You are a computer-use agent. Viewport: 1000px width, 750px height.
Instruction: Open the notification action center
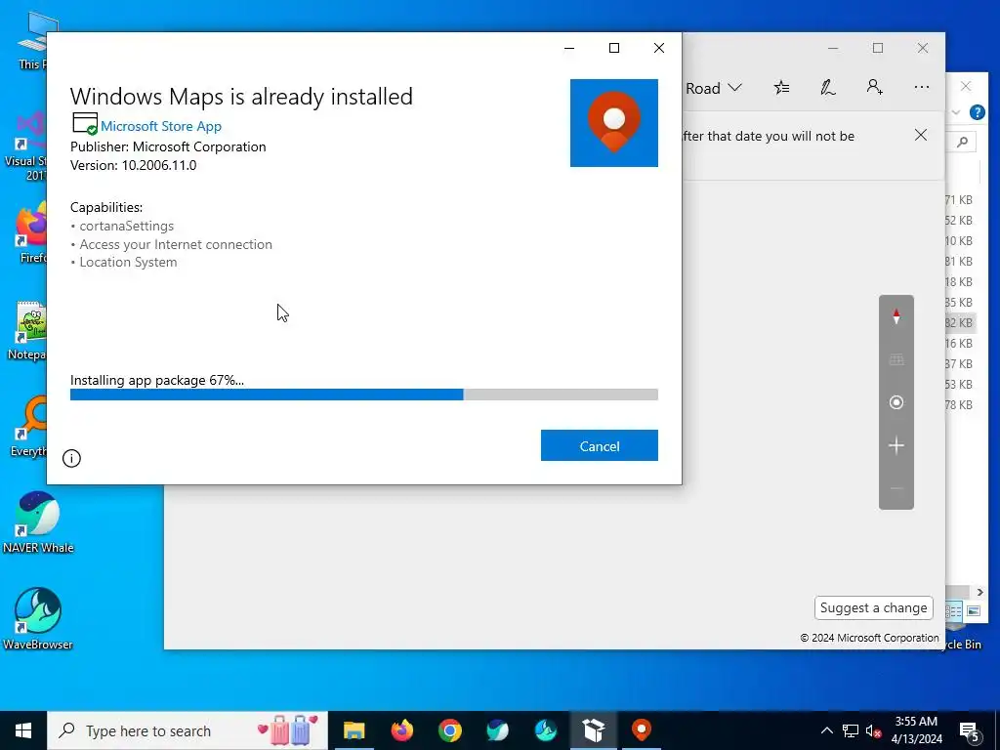click(x=970, y=730)
